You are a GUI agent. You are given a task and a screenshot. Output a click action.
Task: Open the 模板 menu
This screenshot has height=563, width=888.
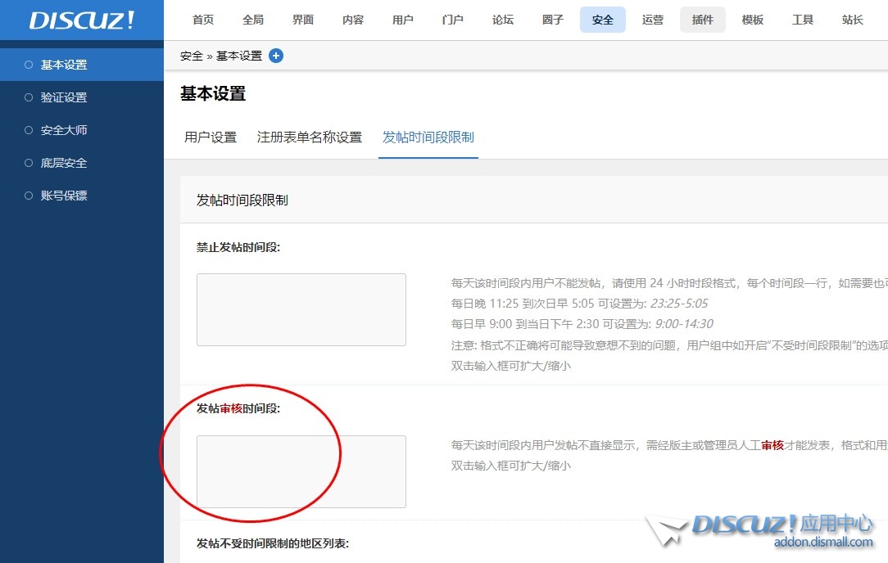click(753, 20)
